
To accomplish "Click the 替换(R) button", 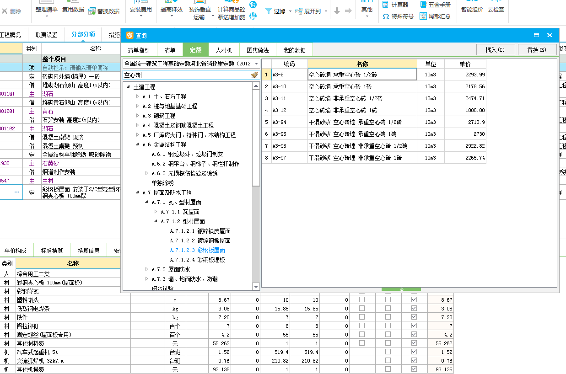I will click(x=537, y=50).
